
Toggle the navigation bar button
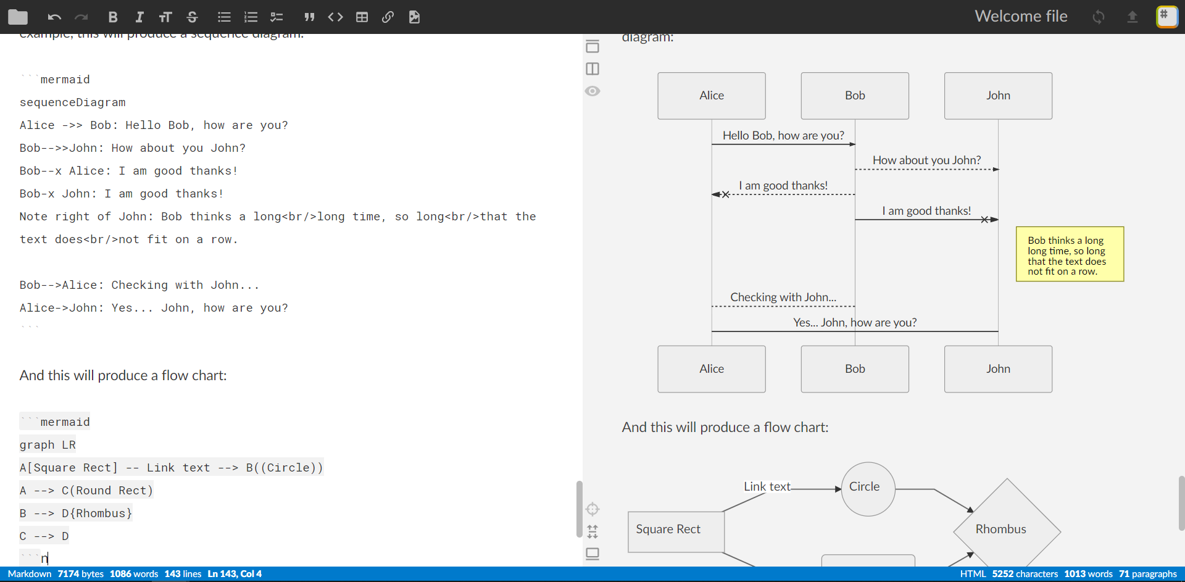(592, 46)
